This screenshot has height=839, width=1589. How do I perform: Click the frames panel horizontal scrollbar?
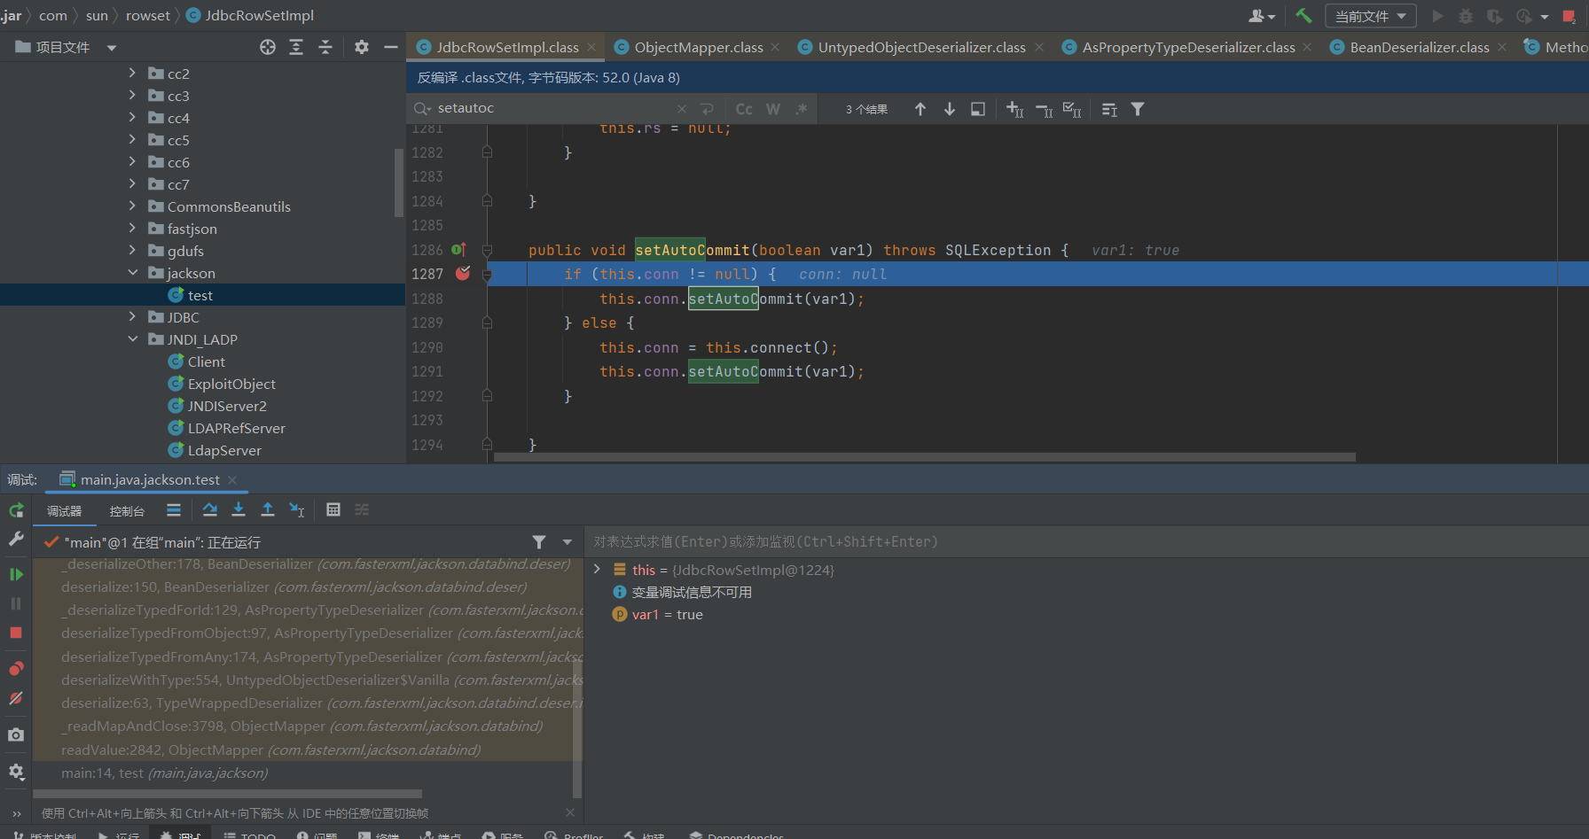pos(228,794)
